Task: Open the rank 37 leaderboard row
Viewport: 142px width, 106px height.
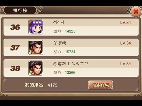Action: pos(71,48)
